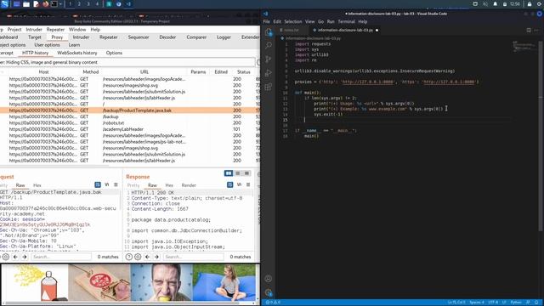Open the Source Control view in VS Code
The image size is (544, 306).
coord(269,59)
